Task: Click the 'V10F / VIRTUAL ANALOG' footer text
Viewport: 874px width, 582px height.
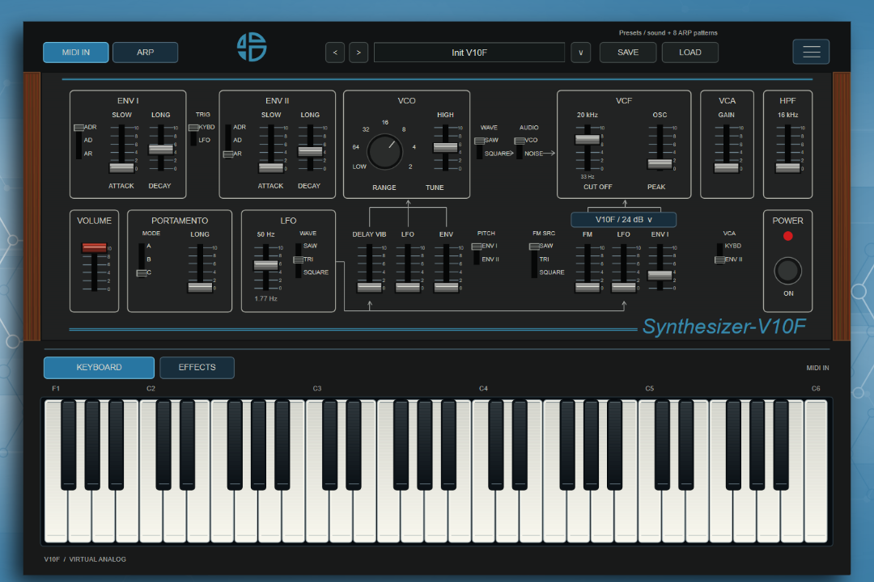Action: (x=85, y=559)
